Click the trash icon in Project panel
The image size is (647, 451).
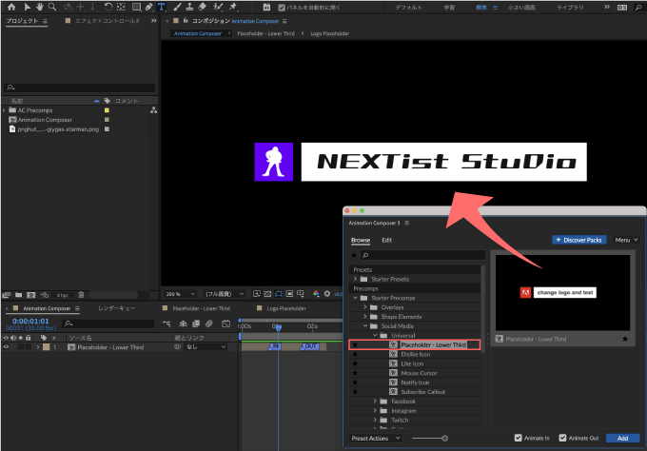[81, 295]
